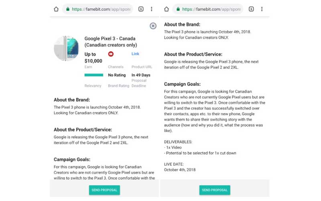Click the green padlock in the right address bar
The width and height of the screenshot is (321, 201).
click(177, 9)
